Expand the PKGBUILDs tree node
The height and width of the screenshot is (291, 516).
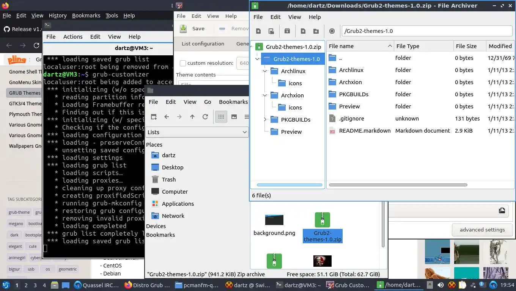pos(265,120)
